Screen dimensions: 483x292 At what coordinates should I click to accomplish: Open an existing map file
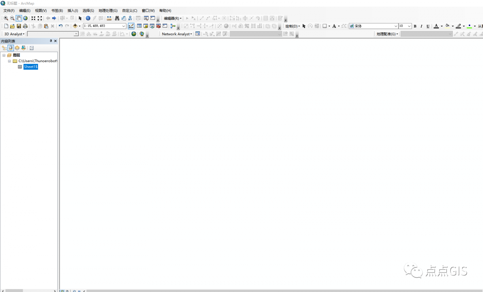12,26
